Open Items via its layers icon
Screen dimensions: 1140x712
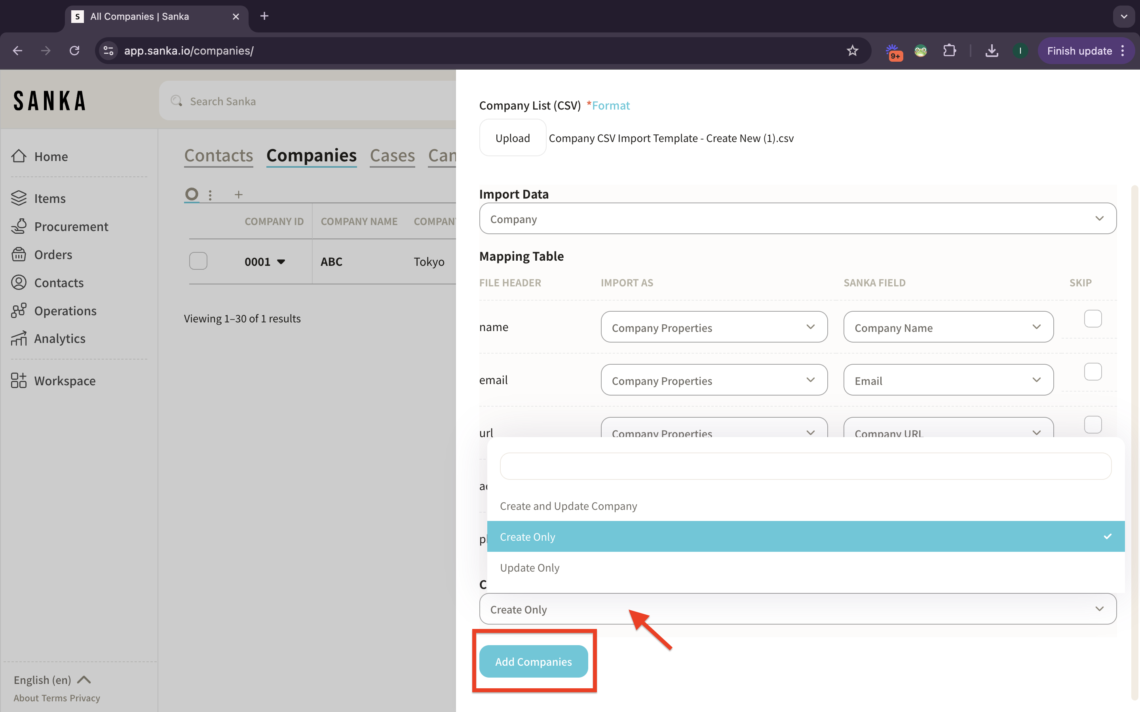(19, 198)
